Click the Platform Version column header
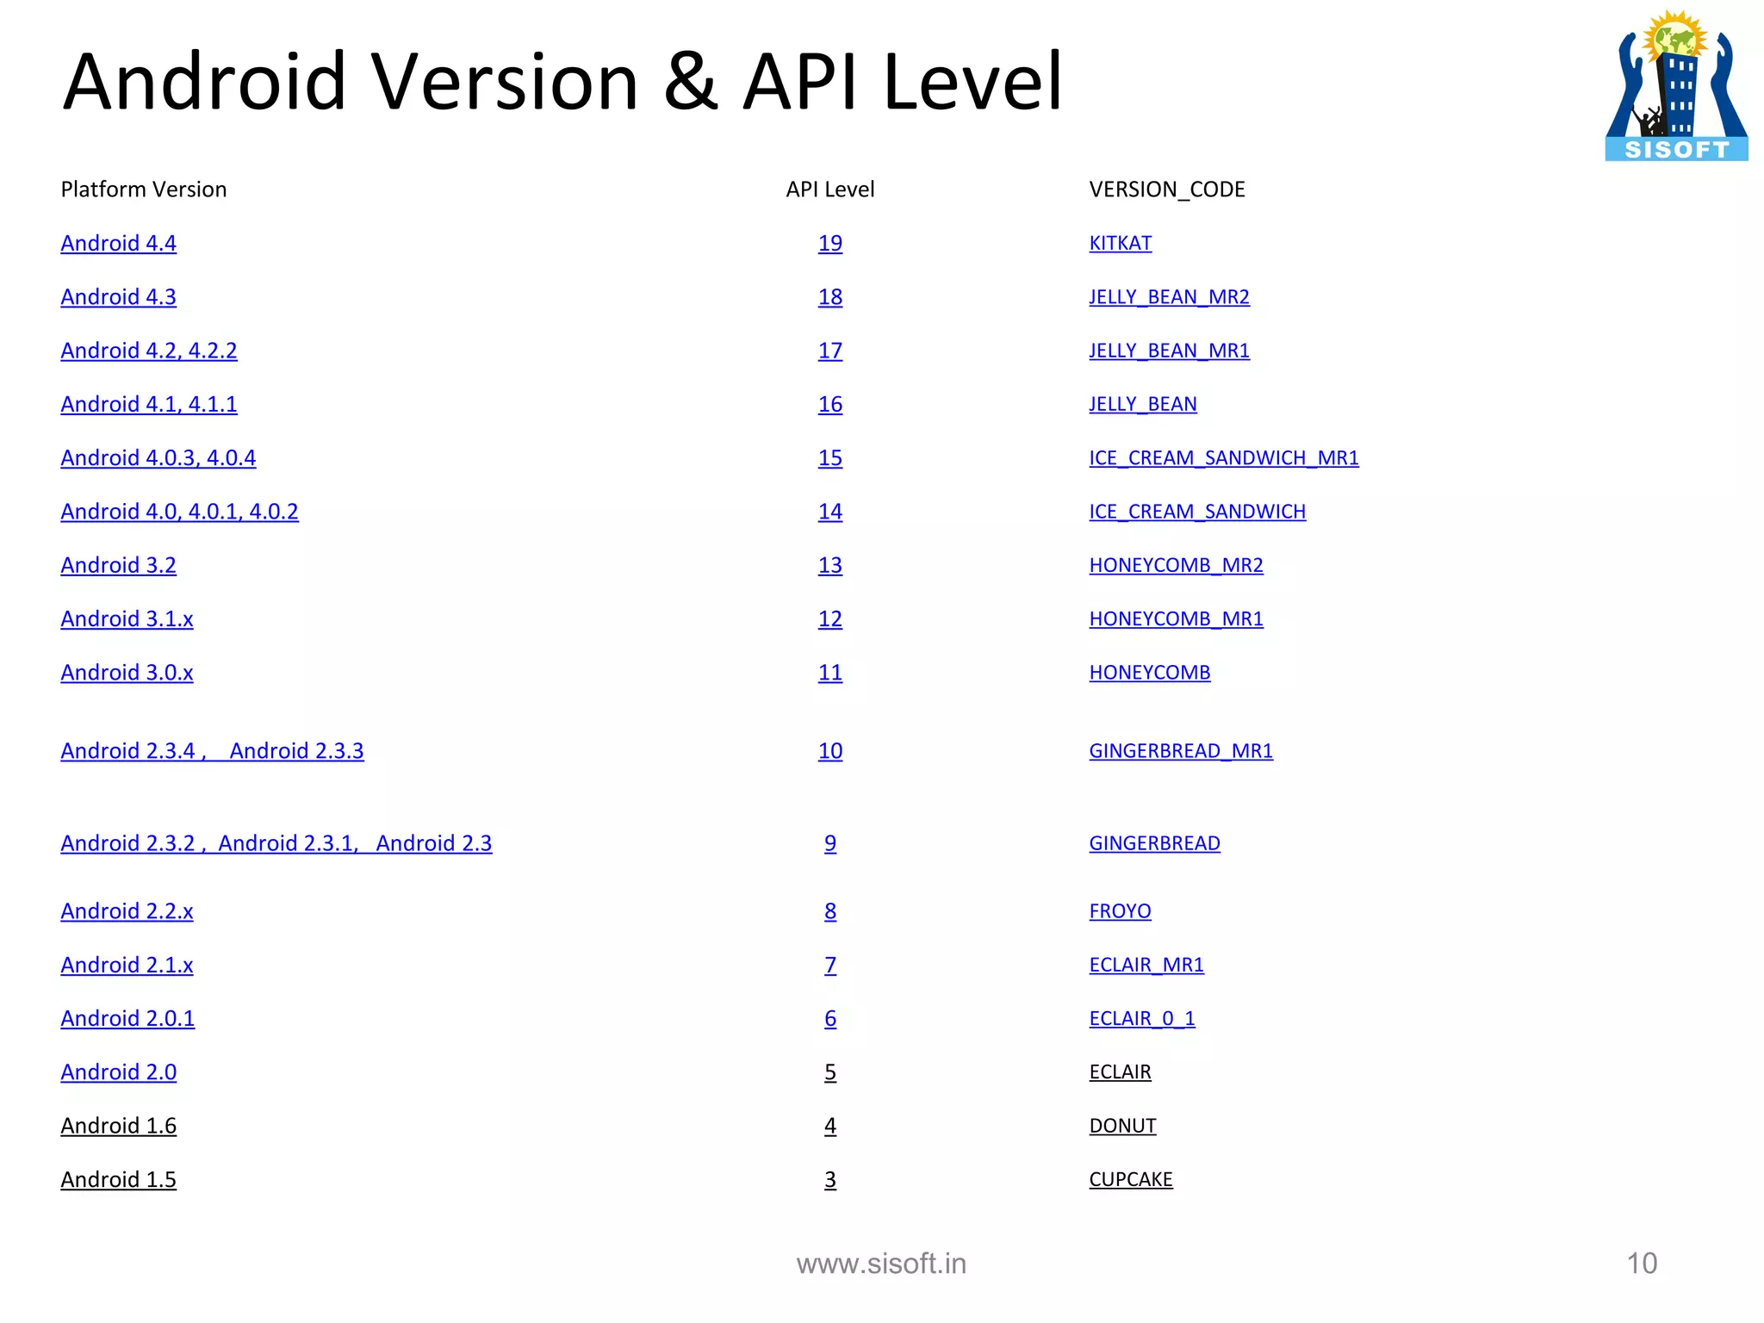This screenshot has height=1323, width=1764. click(144, 189)
